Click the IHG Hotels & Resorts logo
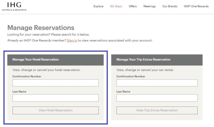Screen dimensions: 214x127 coord(14,6)
